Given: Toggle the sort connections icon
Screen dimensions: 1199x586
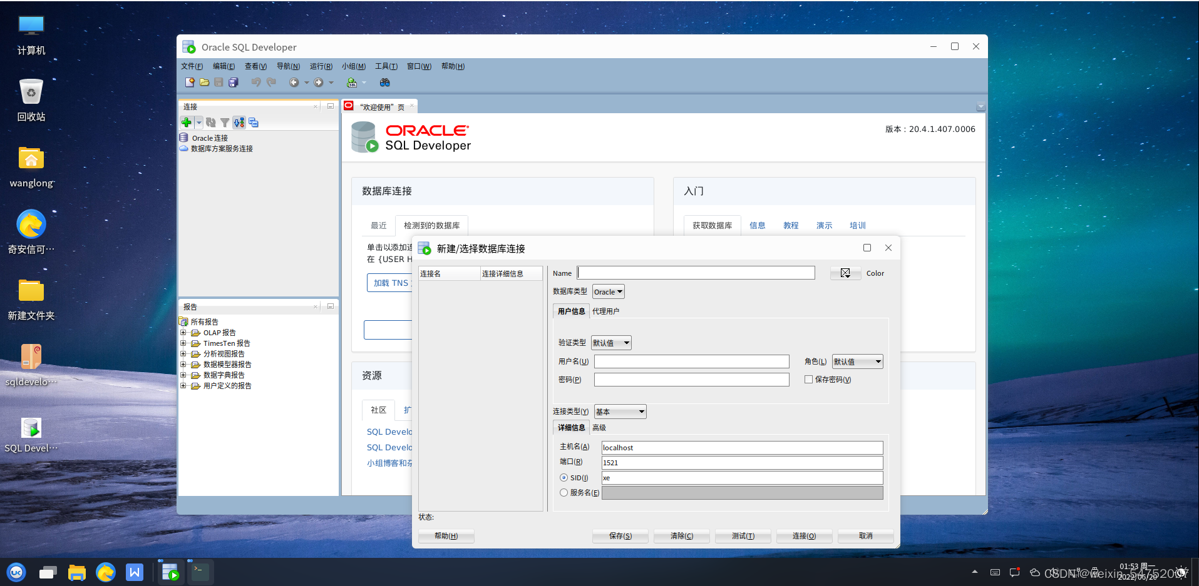Looking at the screenshot, I should click(x=239, y=123).
